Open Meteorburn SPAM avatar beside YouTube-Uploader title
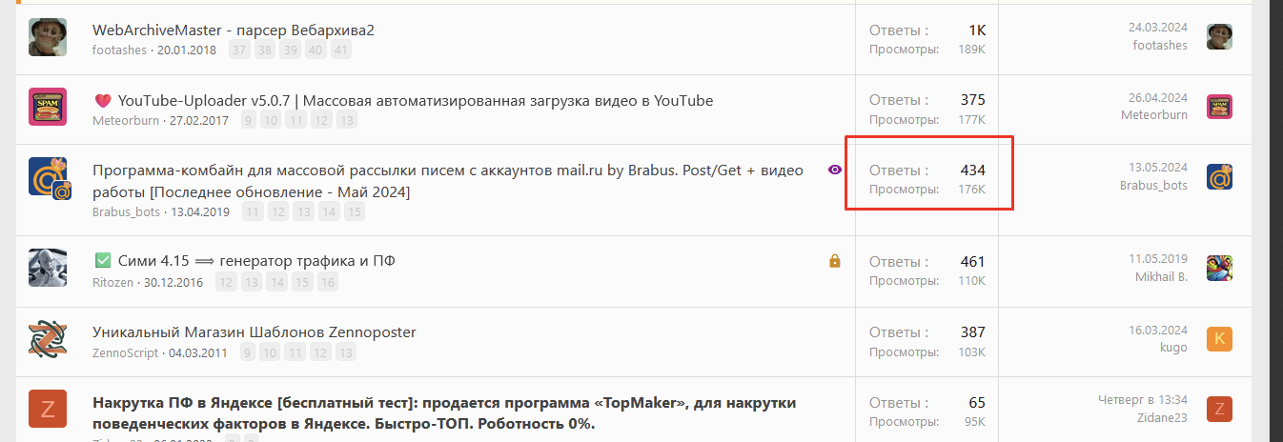 [x=48, y=108]
